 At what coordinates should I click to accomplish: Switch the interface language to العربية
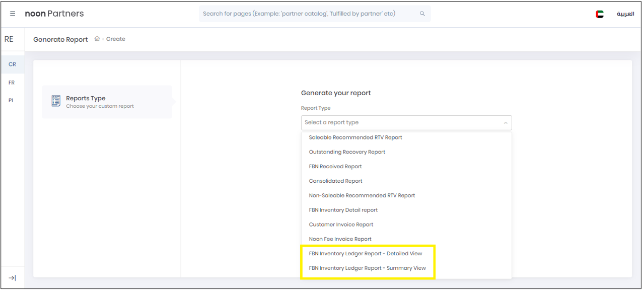click(626, 14)
